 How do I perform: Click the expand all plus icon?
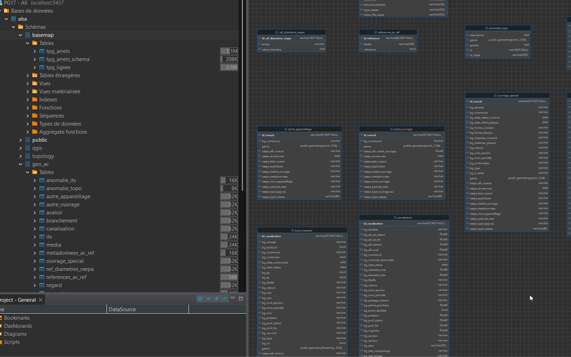coord(216,298)
